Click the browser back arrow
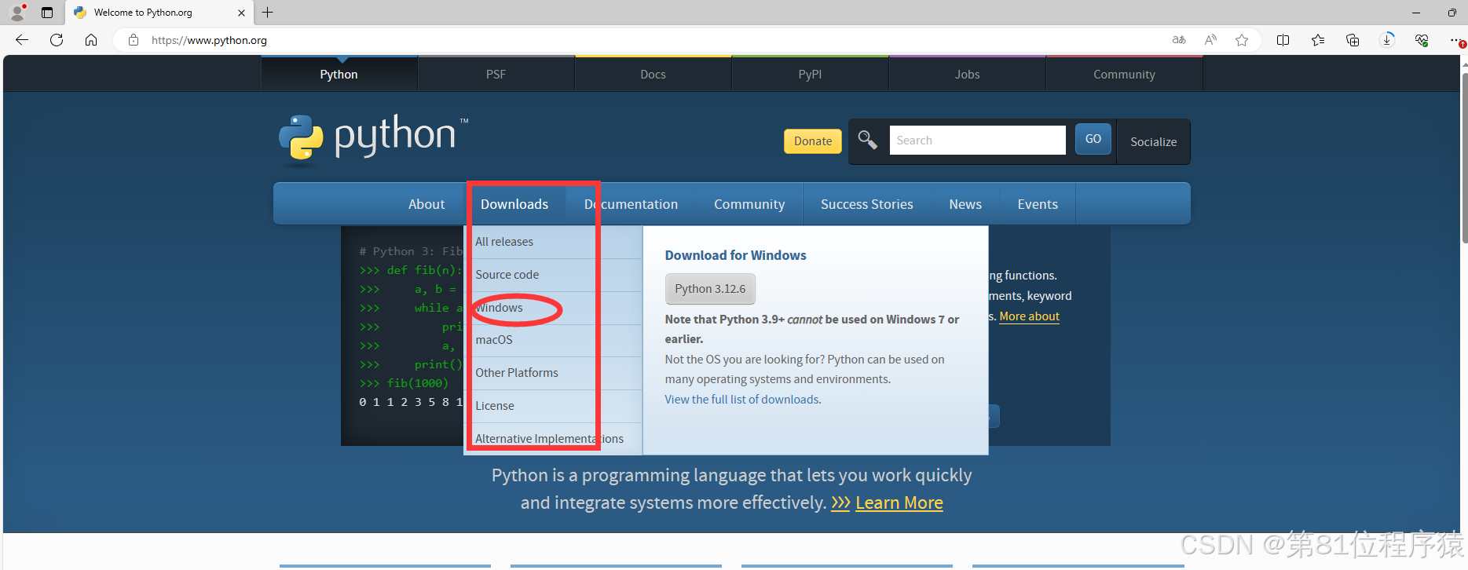 pyautogui.click(x=22, y=40)
